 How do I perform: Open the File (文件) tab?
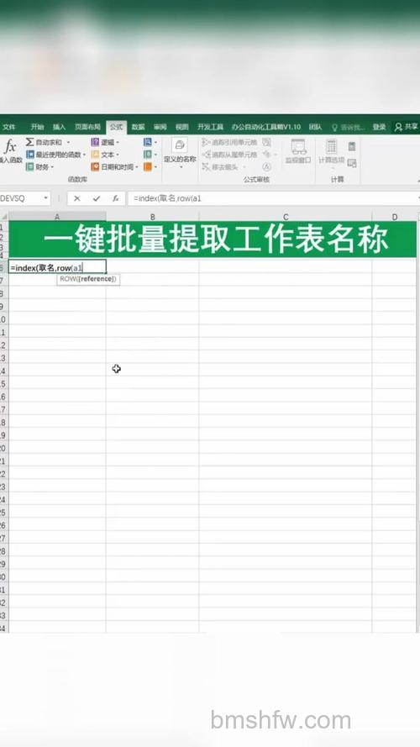[x=8, y=127]
